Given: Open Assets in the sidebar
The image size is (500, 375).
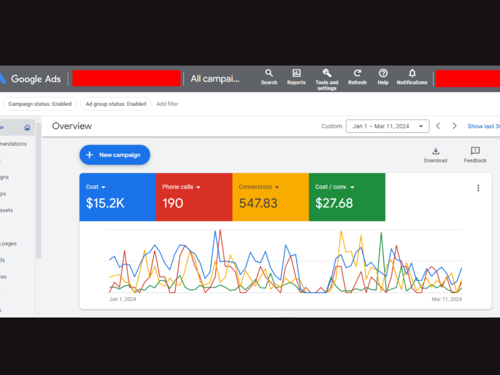Looking at the screenshot, I should [6, 210].
